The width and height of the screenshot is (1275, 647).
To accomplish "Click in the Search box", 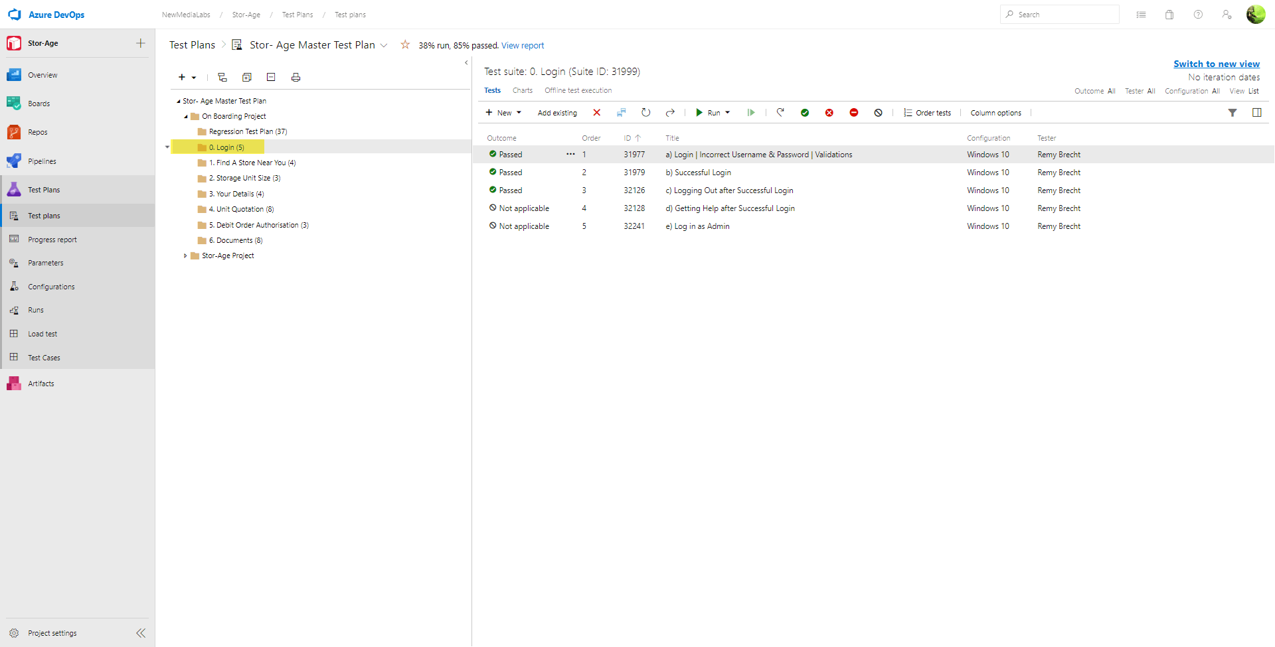I will point(1059,15).
